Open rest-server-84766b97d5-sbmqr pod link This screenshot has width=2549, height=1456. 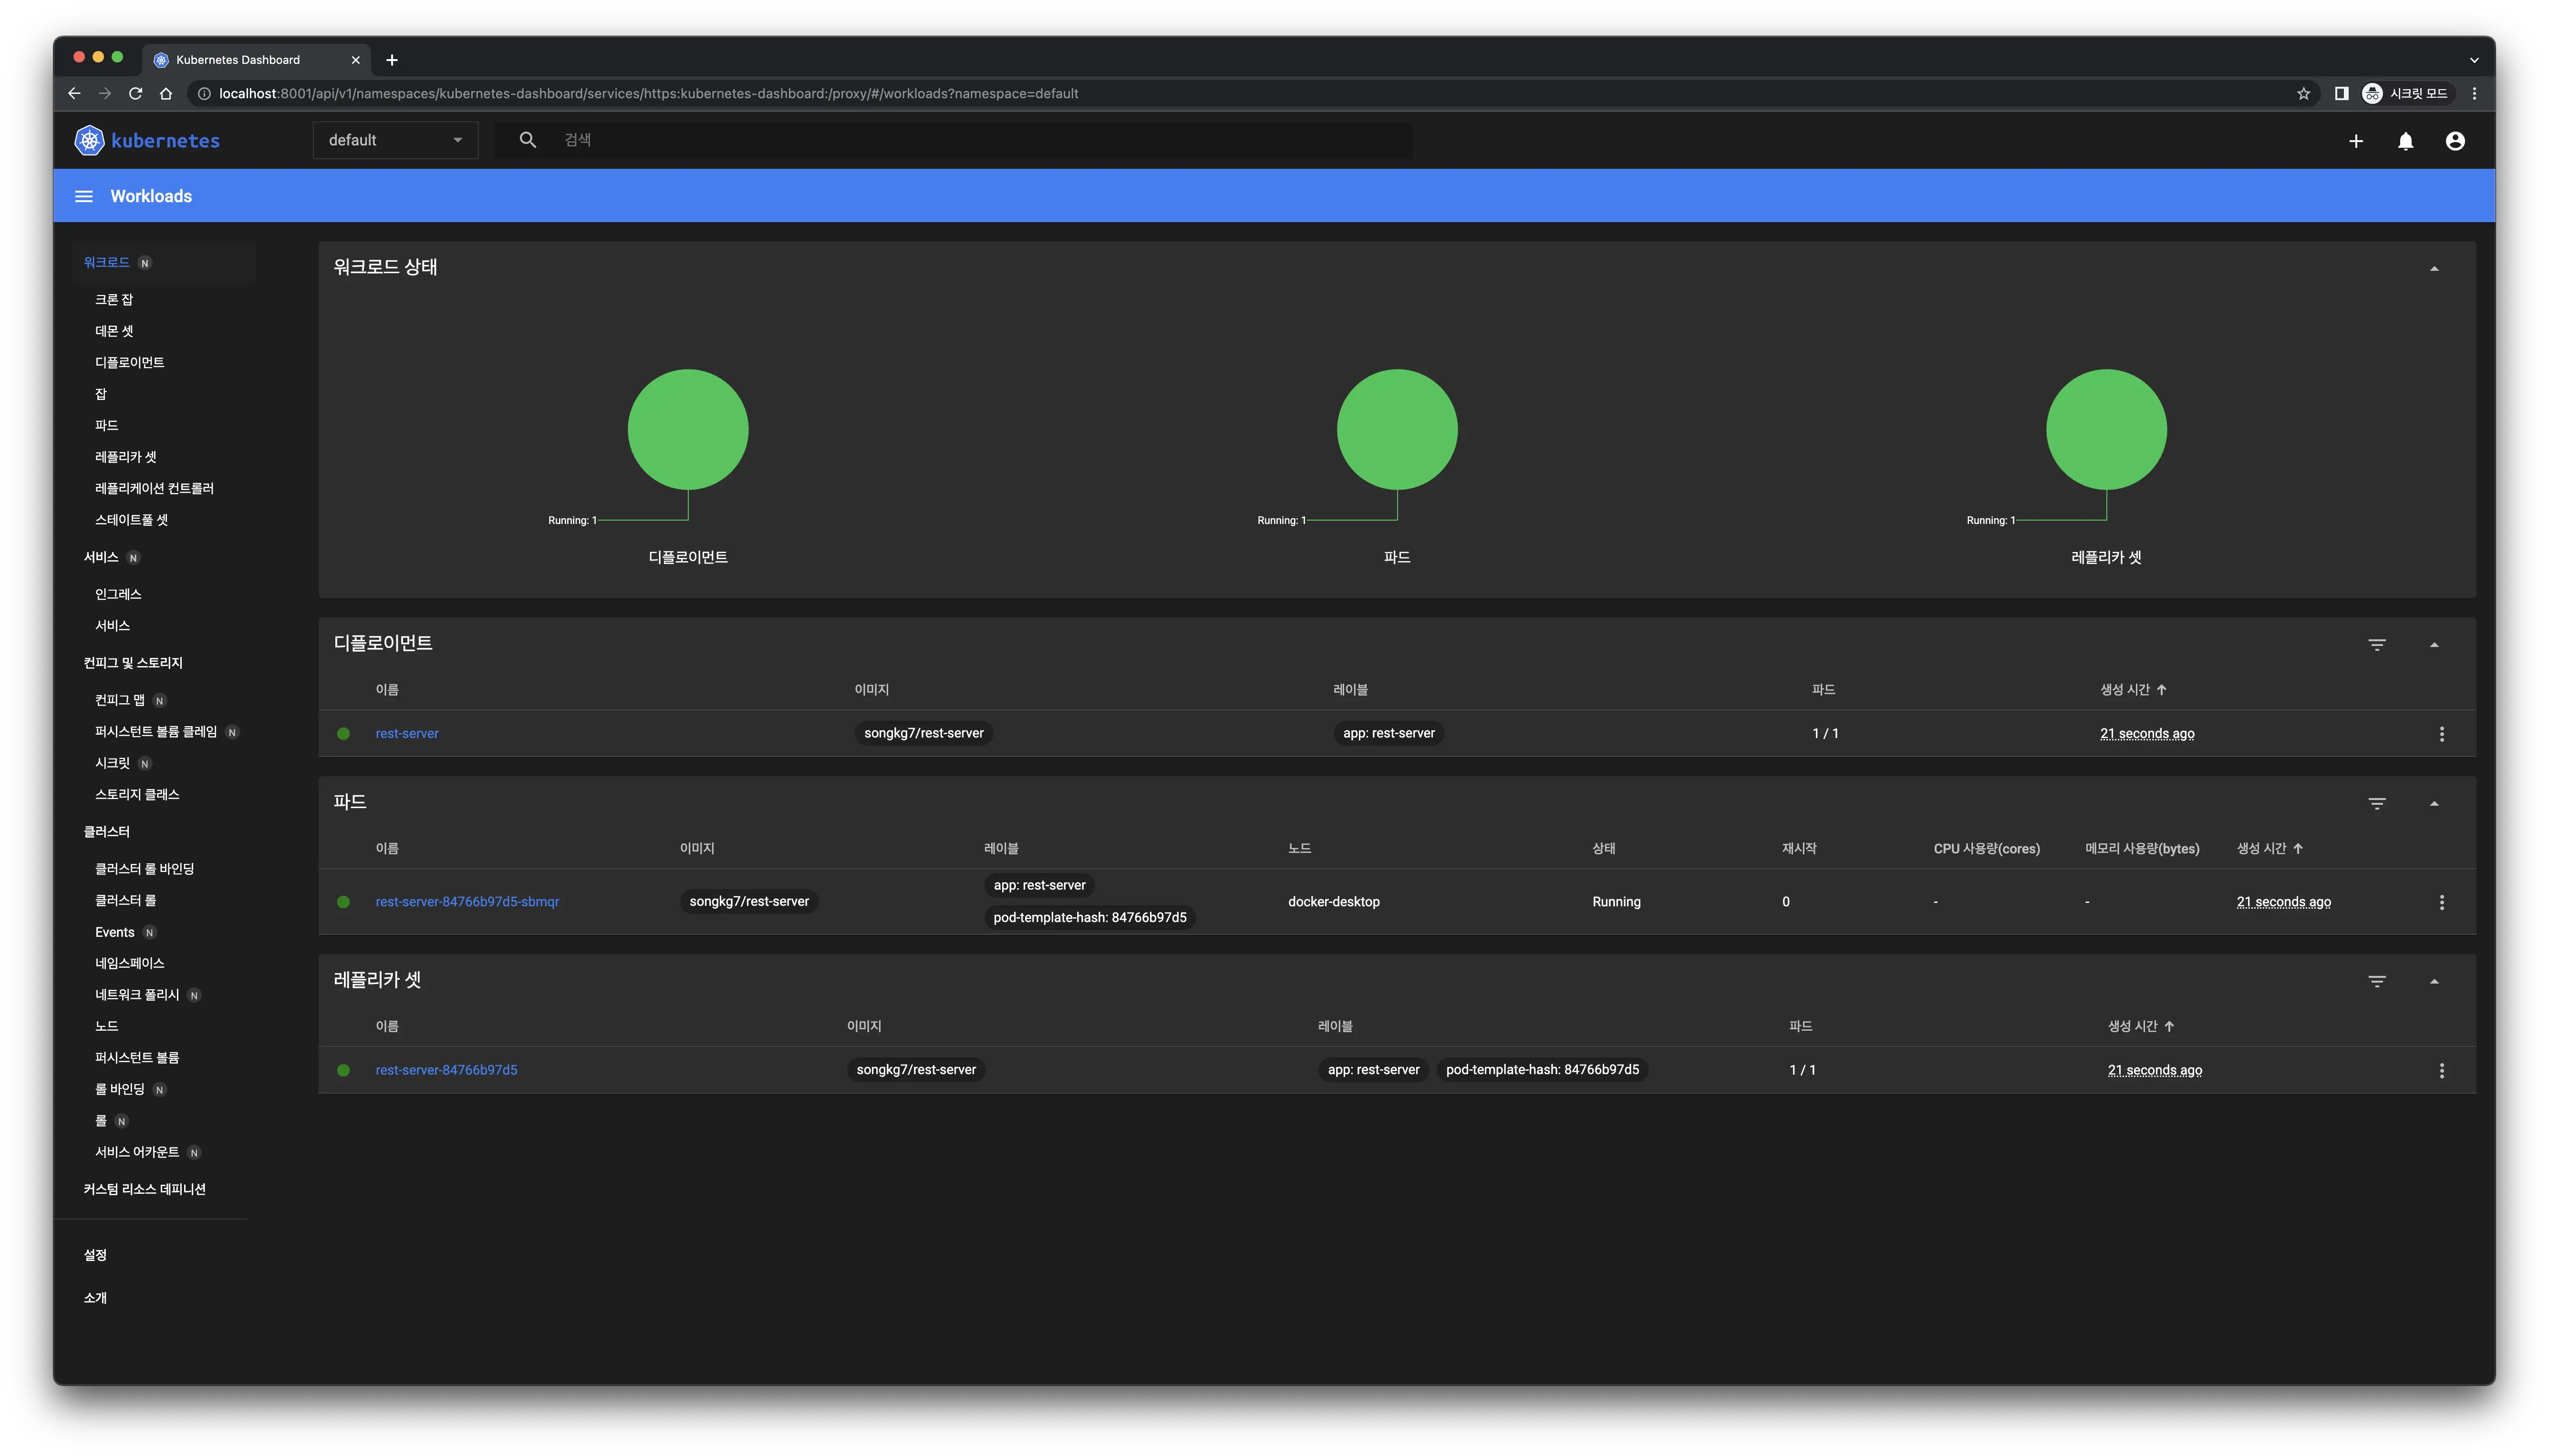pos(467,902)
